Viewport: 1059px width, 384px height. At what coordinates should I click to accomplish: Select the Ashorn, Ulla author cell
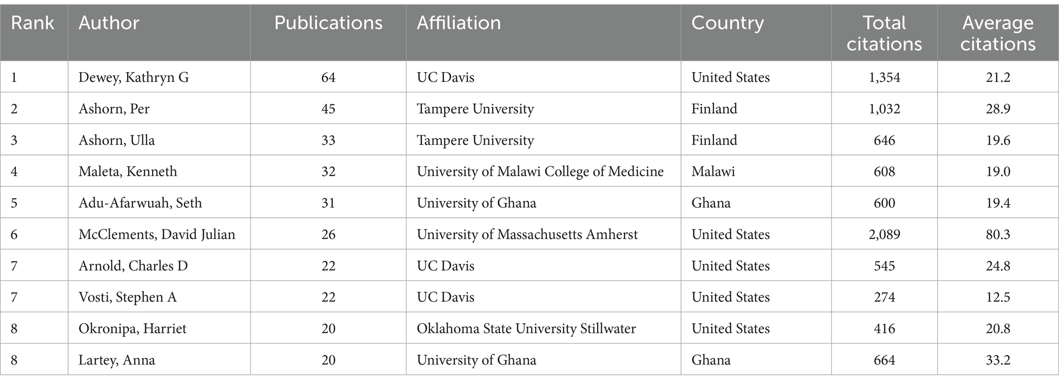117,140
